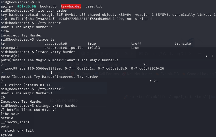Close the Reverse Shell browser tab
Viewport: 216px width, 137px height.
coord(132,54)
